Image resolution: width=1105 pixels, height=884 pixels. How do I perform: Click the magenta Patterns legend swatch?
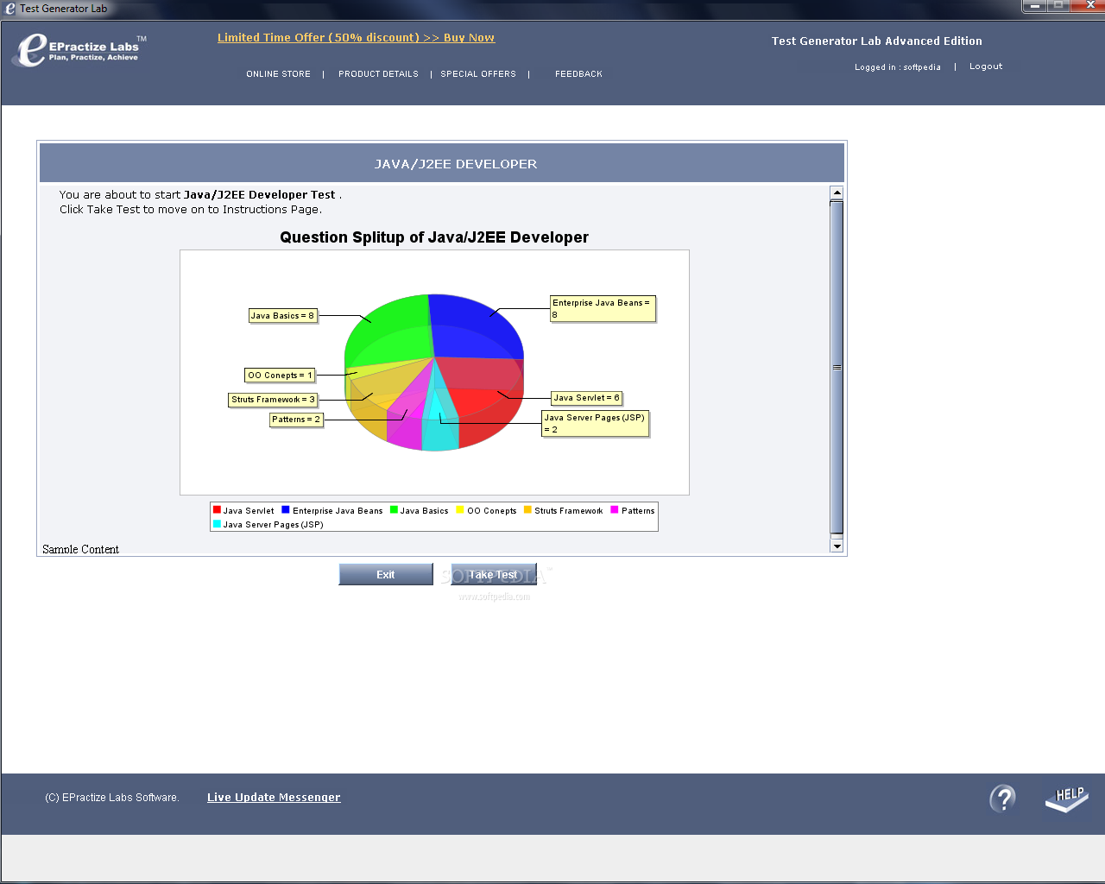615,510
